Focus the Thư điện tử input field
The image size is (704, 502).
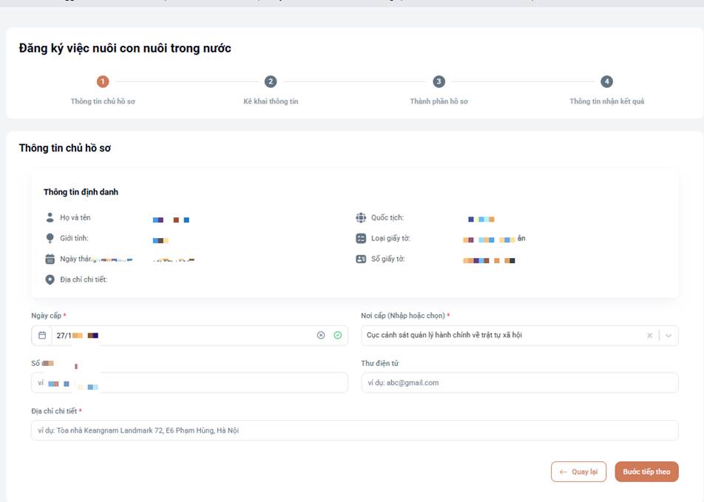coord(519,383)
